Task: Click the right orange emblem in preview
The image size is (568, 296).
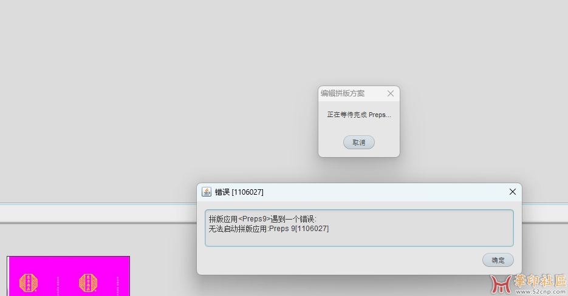Action: (x=88, y=283)
